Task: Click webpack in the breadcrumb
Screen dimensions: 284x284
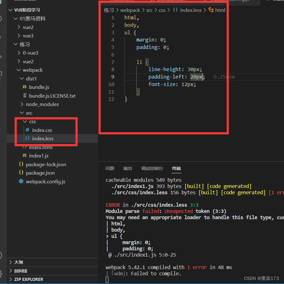Action: click(x=130, y=10)
